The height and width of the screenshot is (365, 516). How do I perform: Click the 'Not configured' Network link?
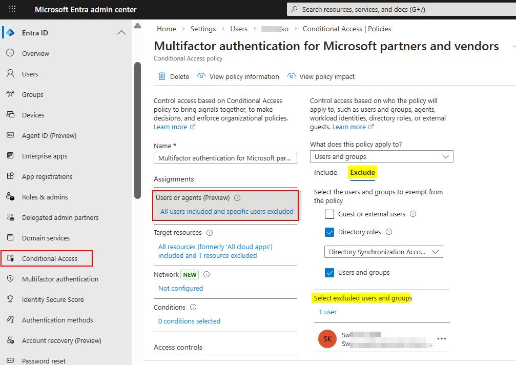tap(181, 288)
